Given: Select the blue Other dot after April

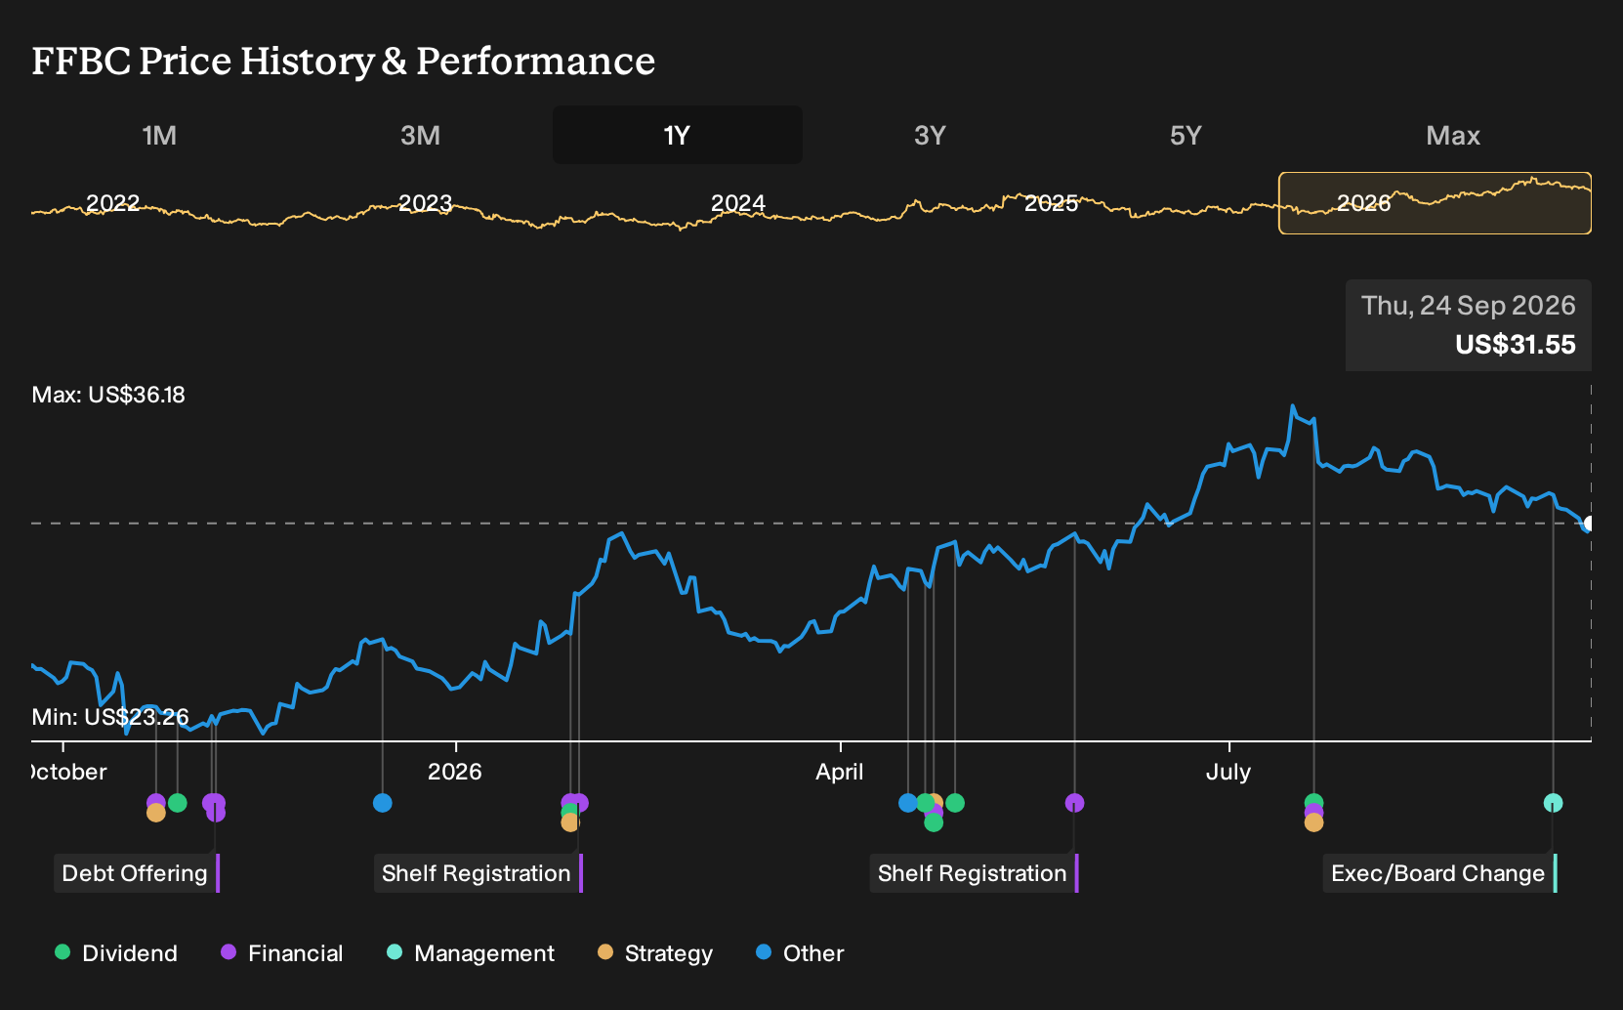Looking at the screenshot, I should coord(908,803).
